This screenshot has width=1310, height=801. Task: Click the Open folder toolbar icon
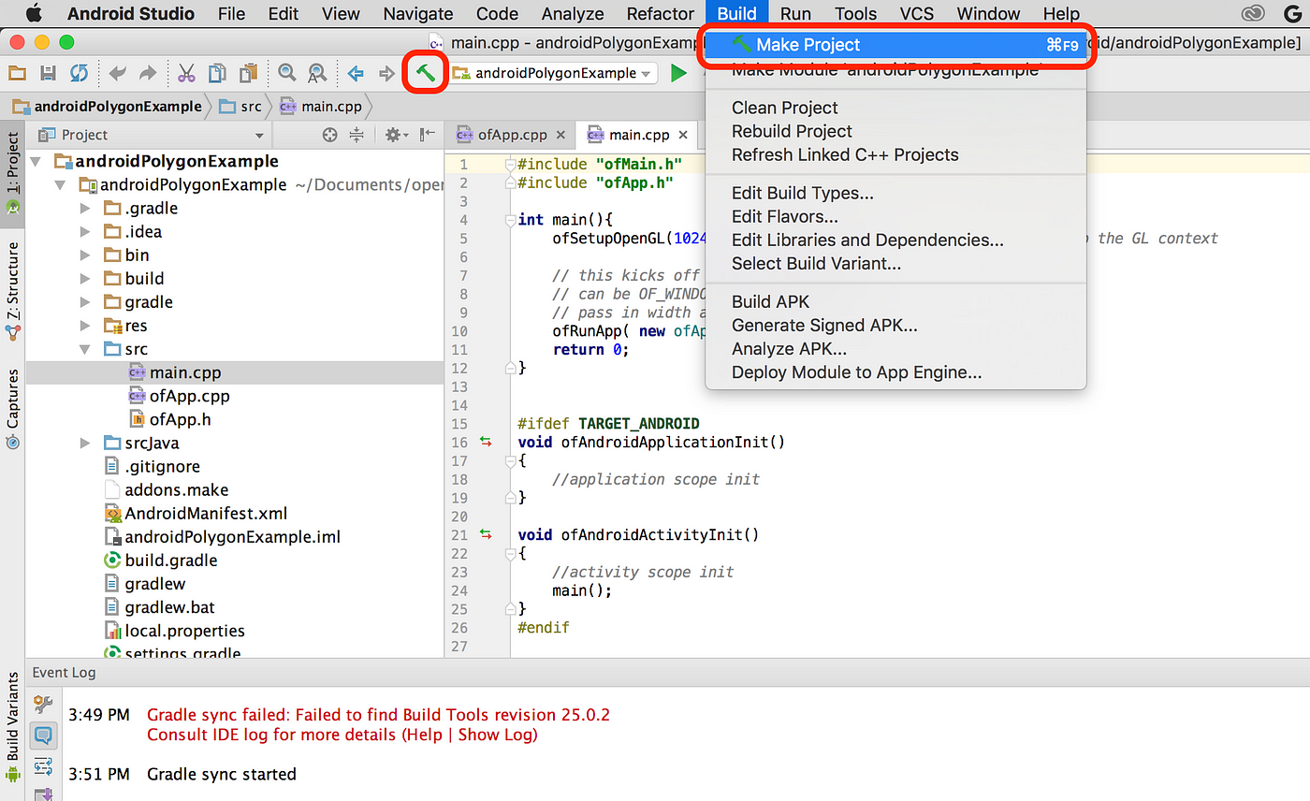[17, 73]
